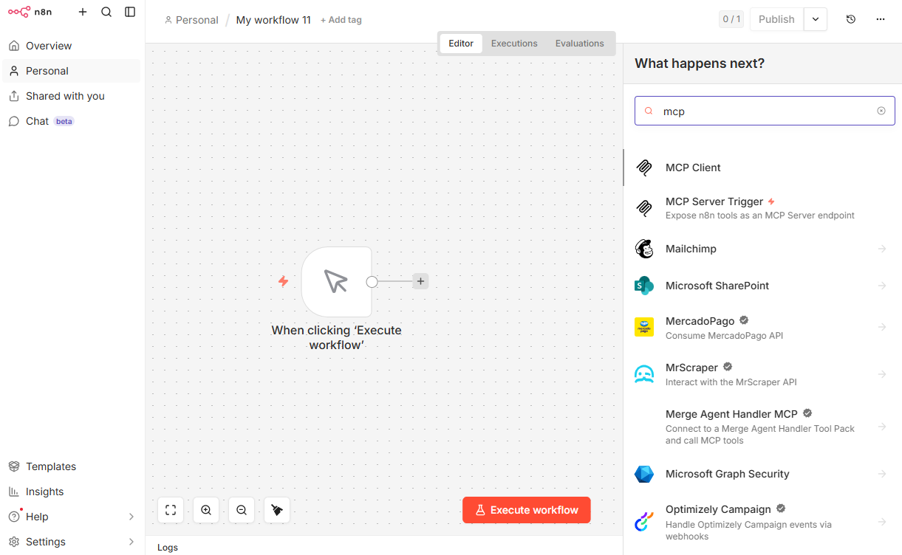Expand Mailchimp row arrow

882,249
